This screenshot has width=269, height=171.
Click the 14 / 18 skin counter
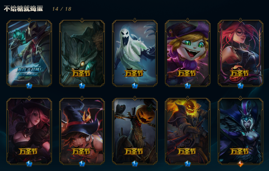coord(62,9)
